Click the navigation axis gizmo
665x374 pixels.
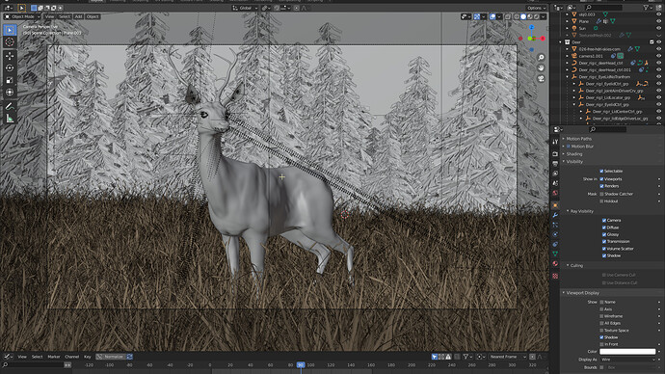pos(531,39)
